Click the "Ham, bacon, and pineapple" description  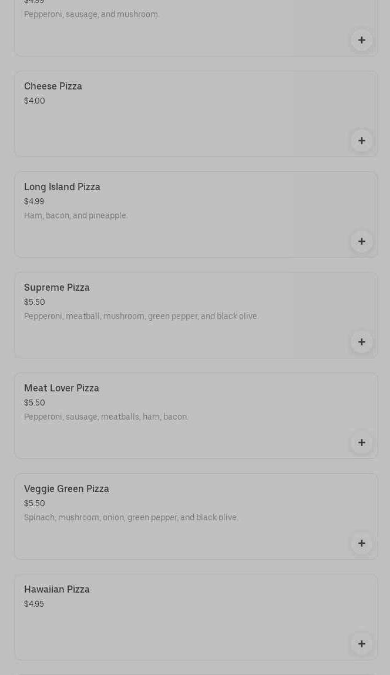tap(76, 216)
